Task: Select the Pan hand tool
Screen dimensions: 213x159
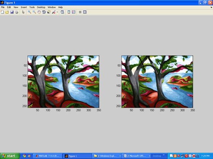Action: pyautogui.click(x=39, y=12)
